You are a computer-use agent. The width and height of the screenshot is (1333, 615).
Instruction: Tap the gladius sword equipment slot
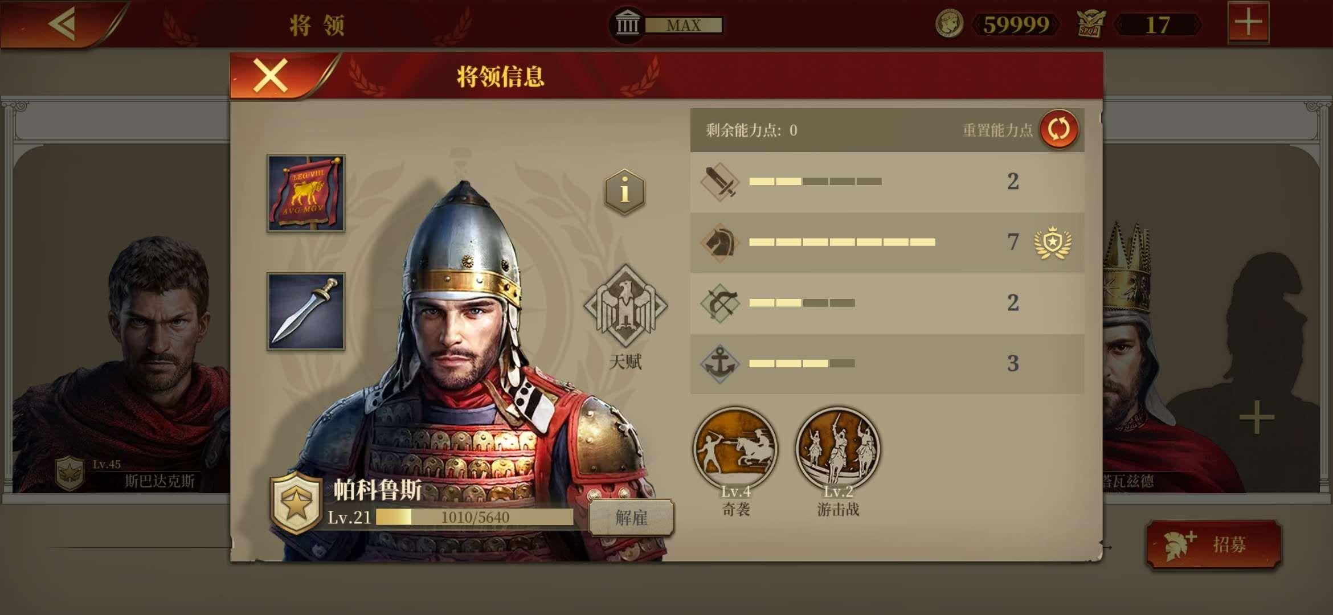click(x=306, y=311)
